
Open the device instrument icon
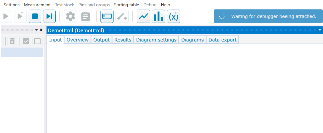pos(107,16)
